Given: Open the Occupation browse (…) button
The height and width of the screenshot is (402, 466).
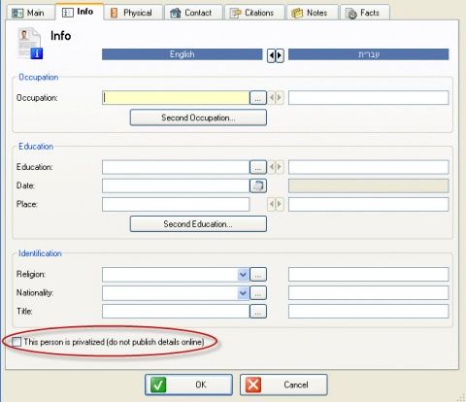Looking at the screenshot, I should (x=258, y=98).
